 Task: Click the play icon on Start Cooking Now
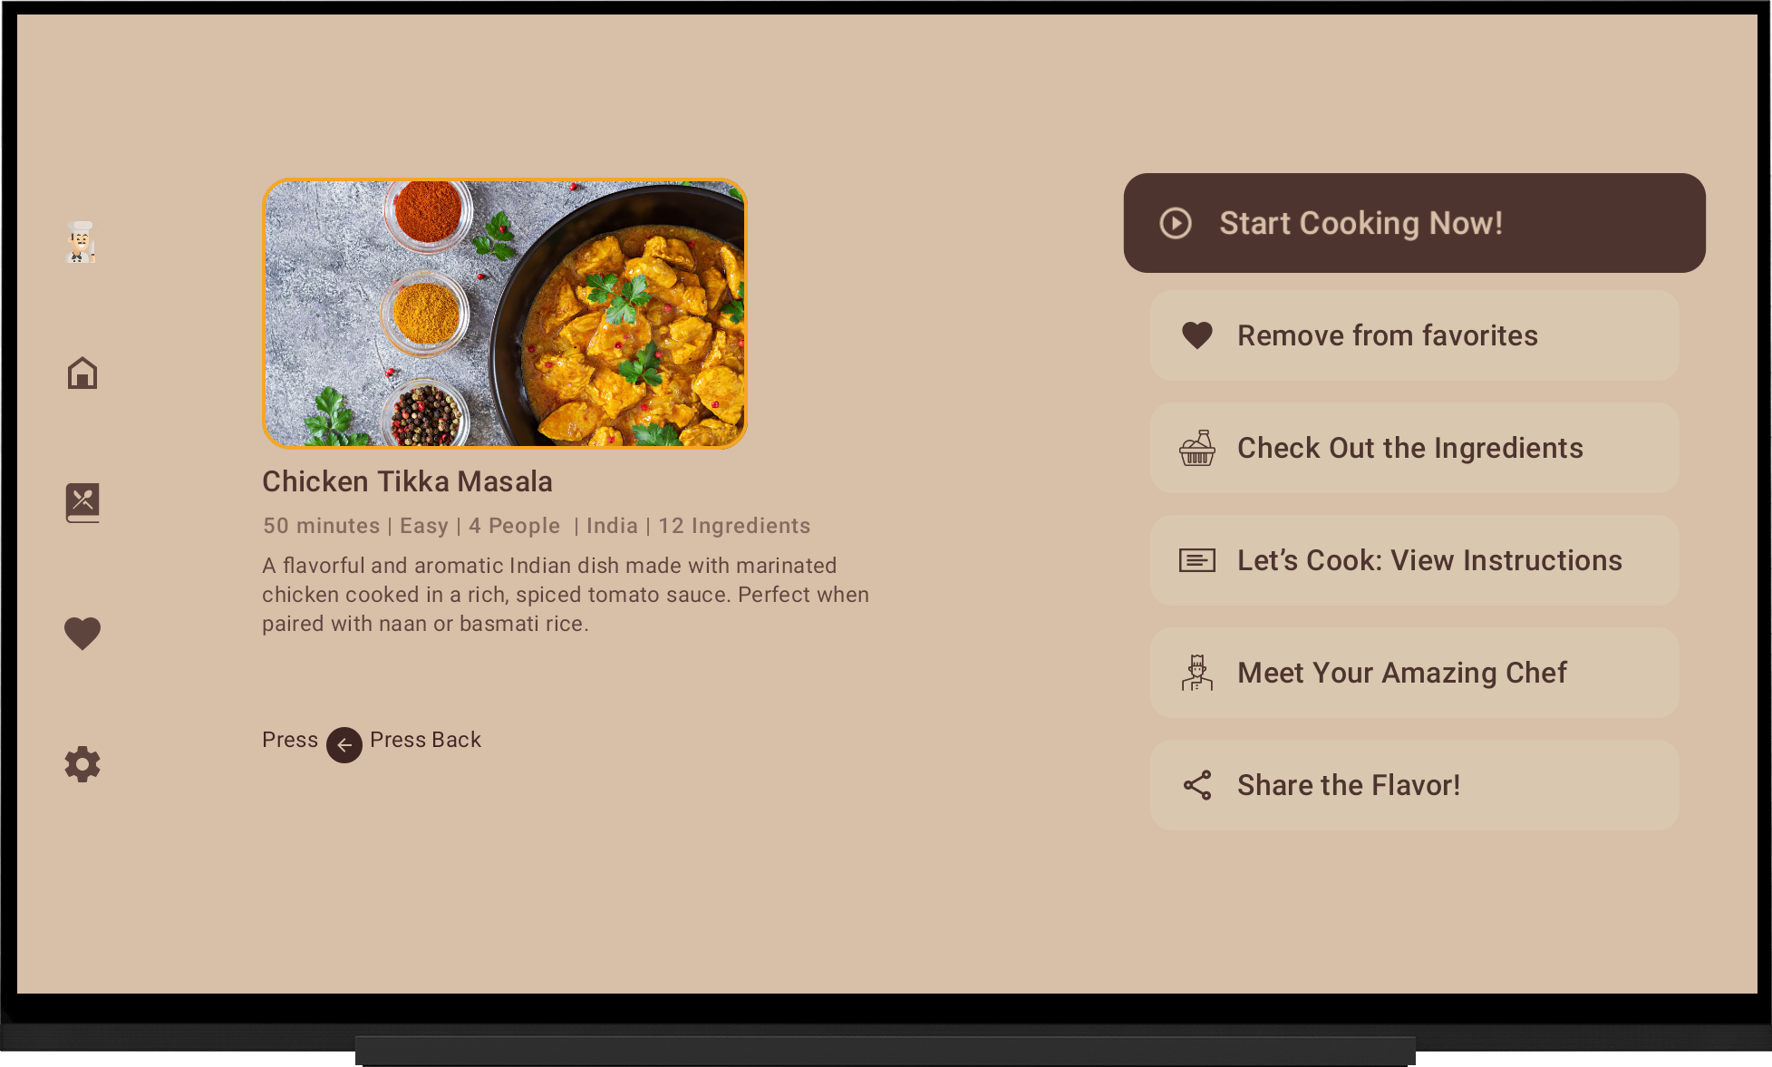click(1176, 223)
